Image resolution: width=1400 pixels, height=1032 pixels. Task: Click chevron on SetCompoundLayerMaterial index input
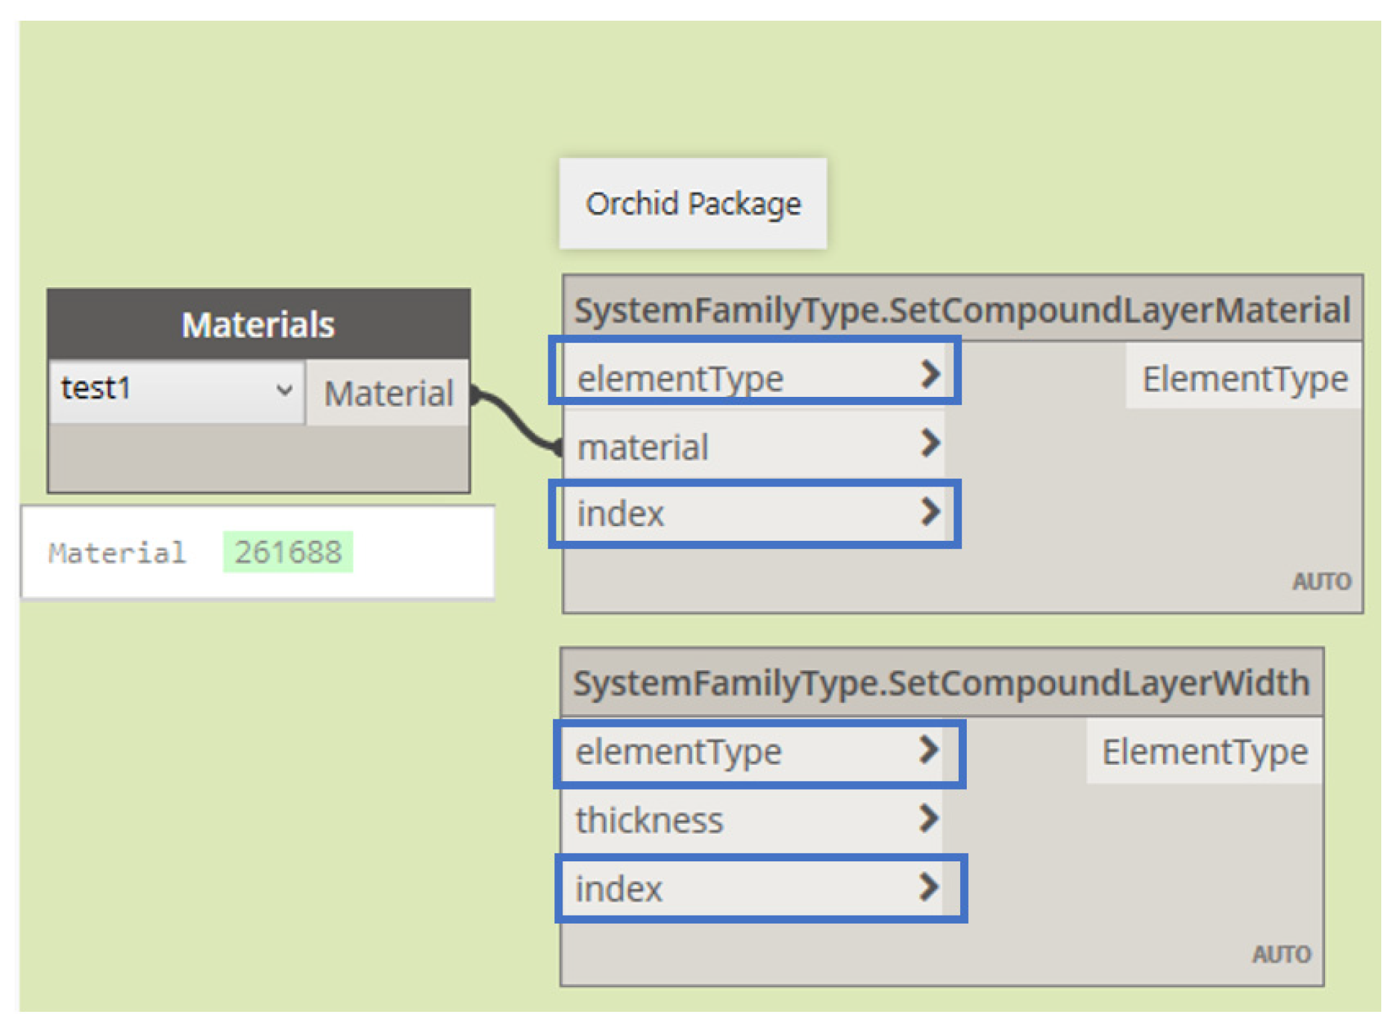pyautogui.click(x=930, y=512)
